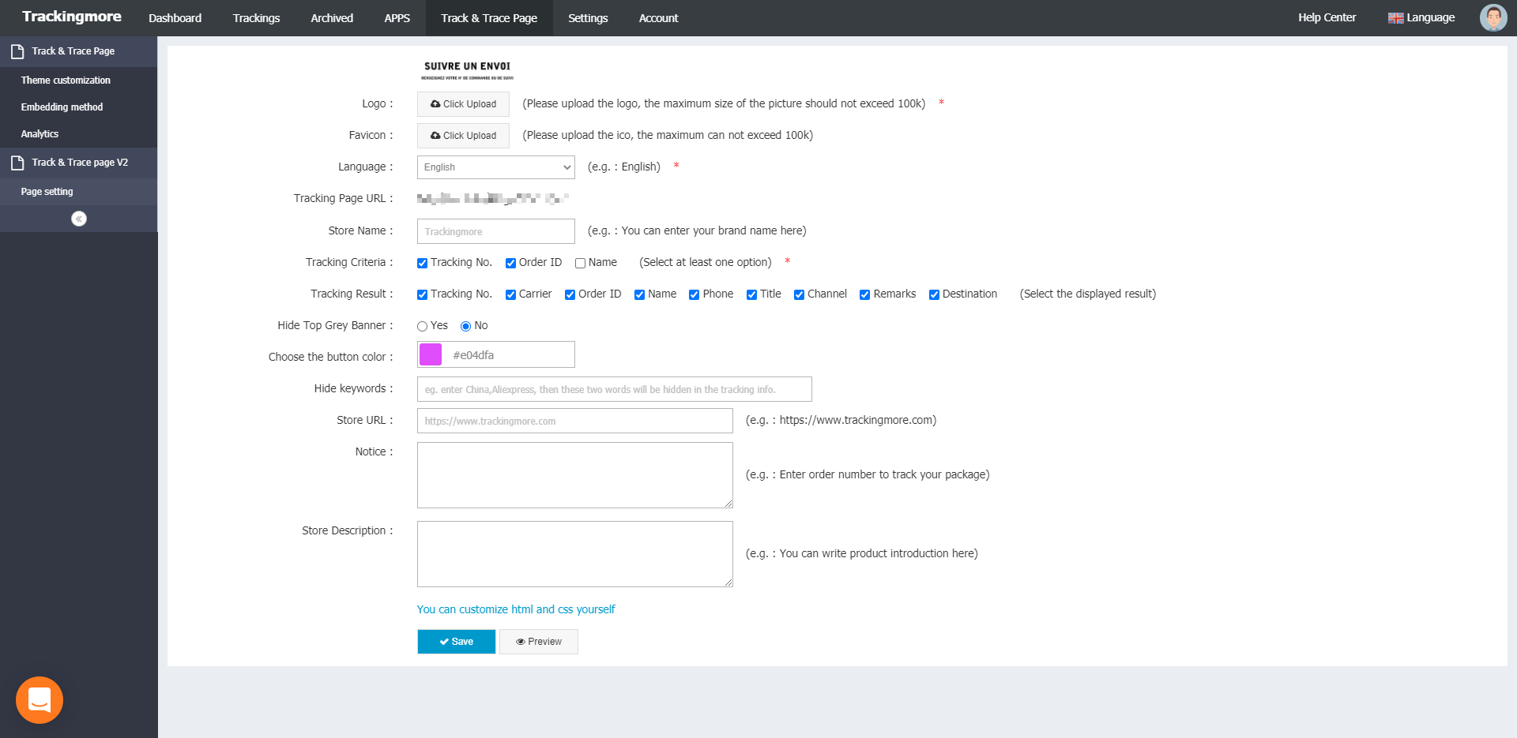Click into the Notice text area
The image size is (1517, 738).
click(574, 475)
